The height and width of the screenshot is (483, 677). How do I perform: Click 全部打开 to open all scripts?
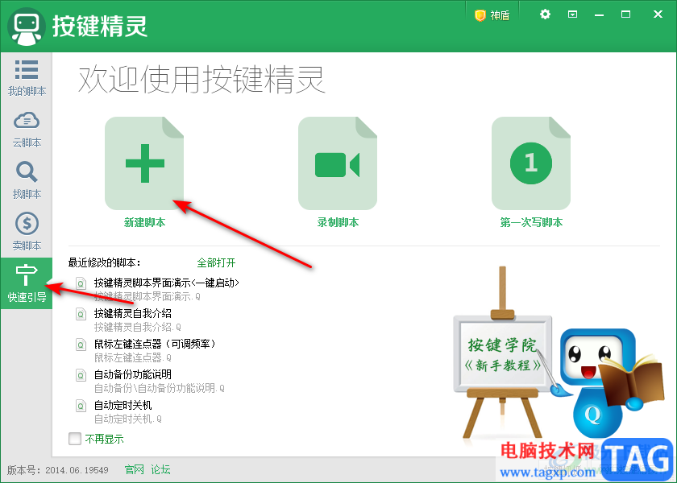tap(216, 262)
